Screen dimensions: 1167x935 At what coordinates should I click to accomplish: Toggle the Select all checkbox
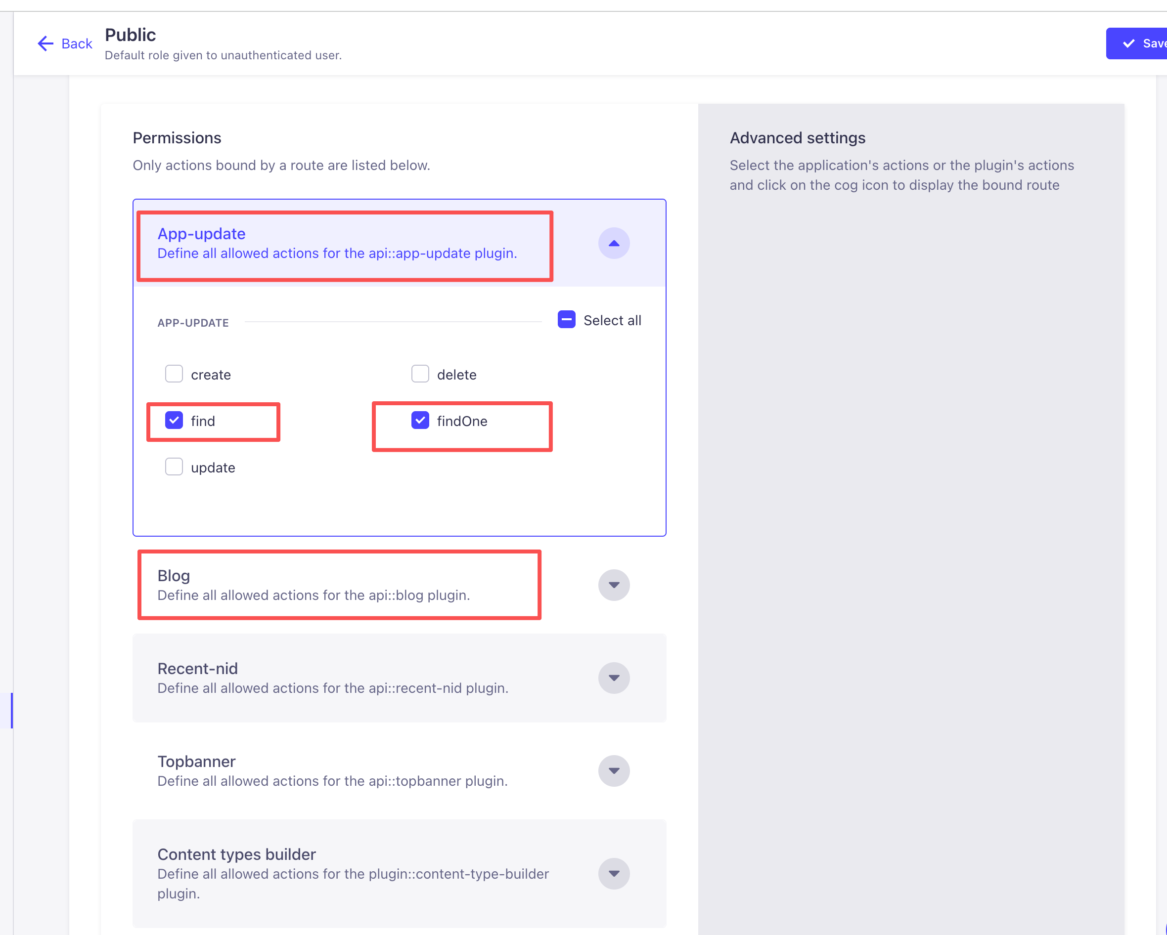pyautogui.click(x=566, y=320)
